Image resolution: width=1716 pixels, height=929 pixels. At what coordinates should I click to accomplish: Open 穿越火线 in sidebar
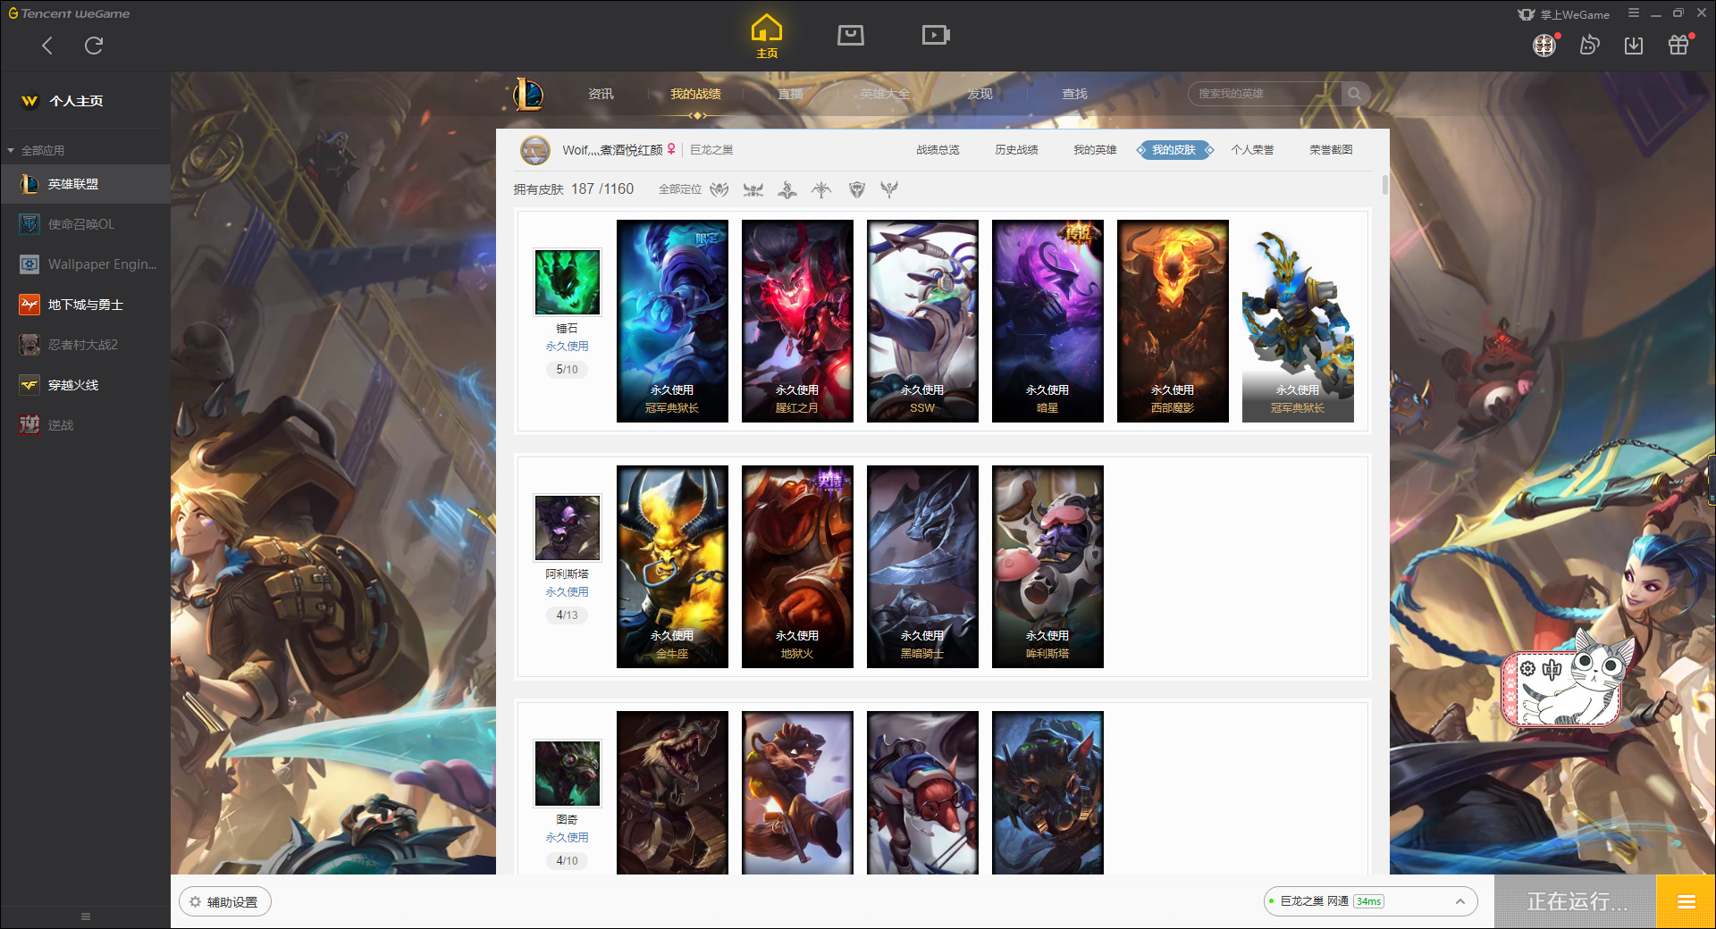click(85, 385)
